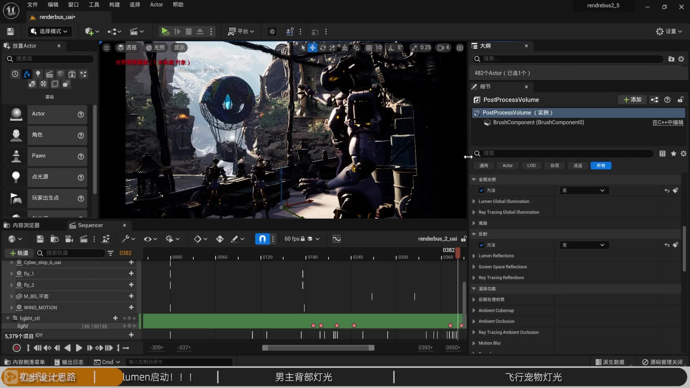Open Blueprint/add script icon beside the Add button
This screenshot has width=690, height=388.
click(654, 100)
